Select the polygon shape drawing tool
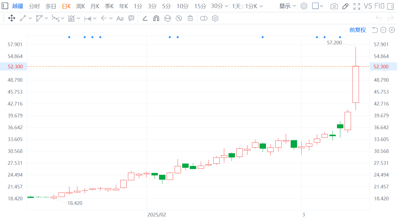The width and height of the screenshot is (397, 221). tap(39, 18)
